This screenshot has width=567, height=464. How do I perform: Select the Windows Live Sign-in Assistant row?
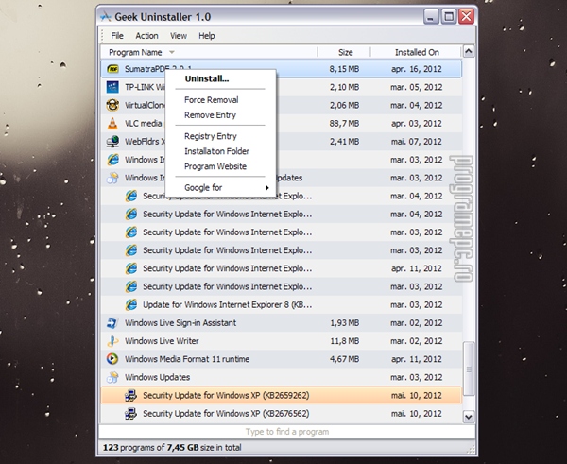(x=282, y=322)
